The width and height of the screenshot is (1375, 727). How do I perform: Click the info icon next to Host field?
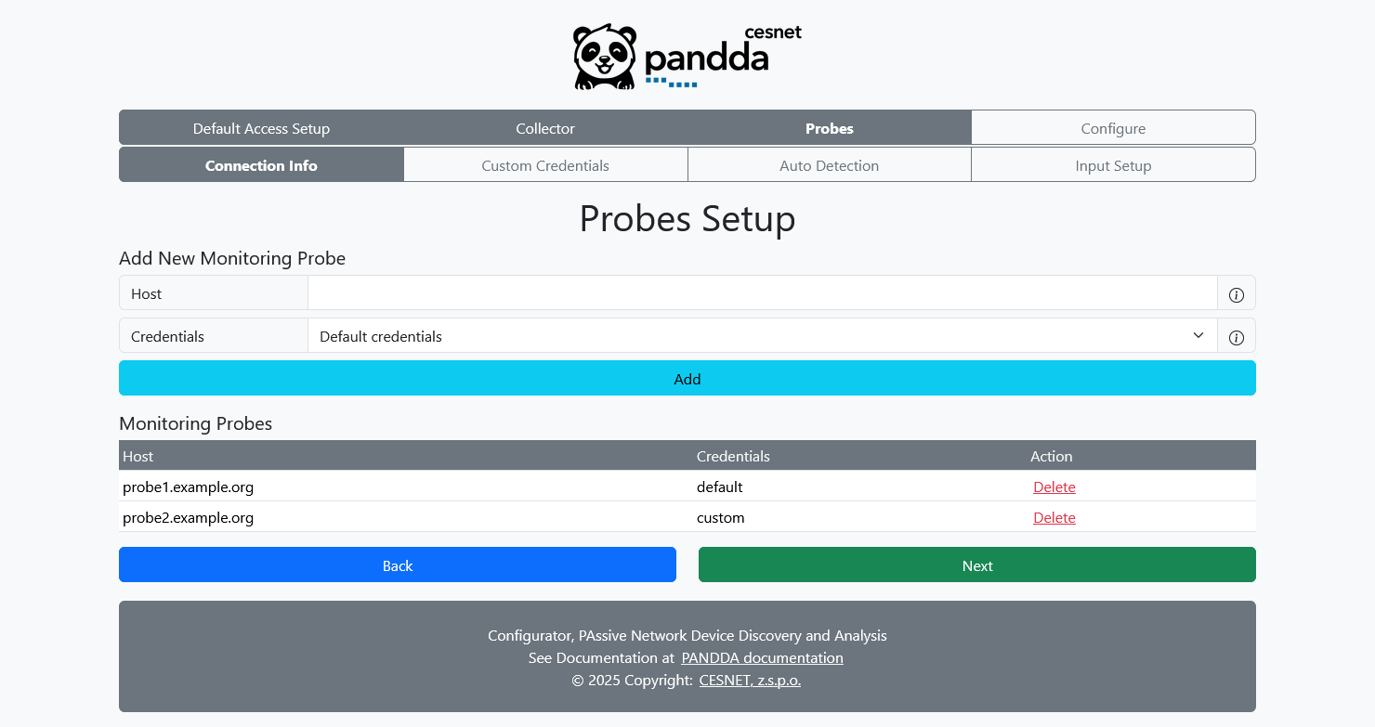pos(1236,294)
